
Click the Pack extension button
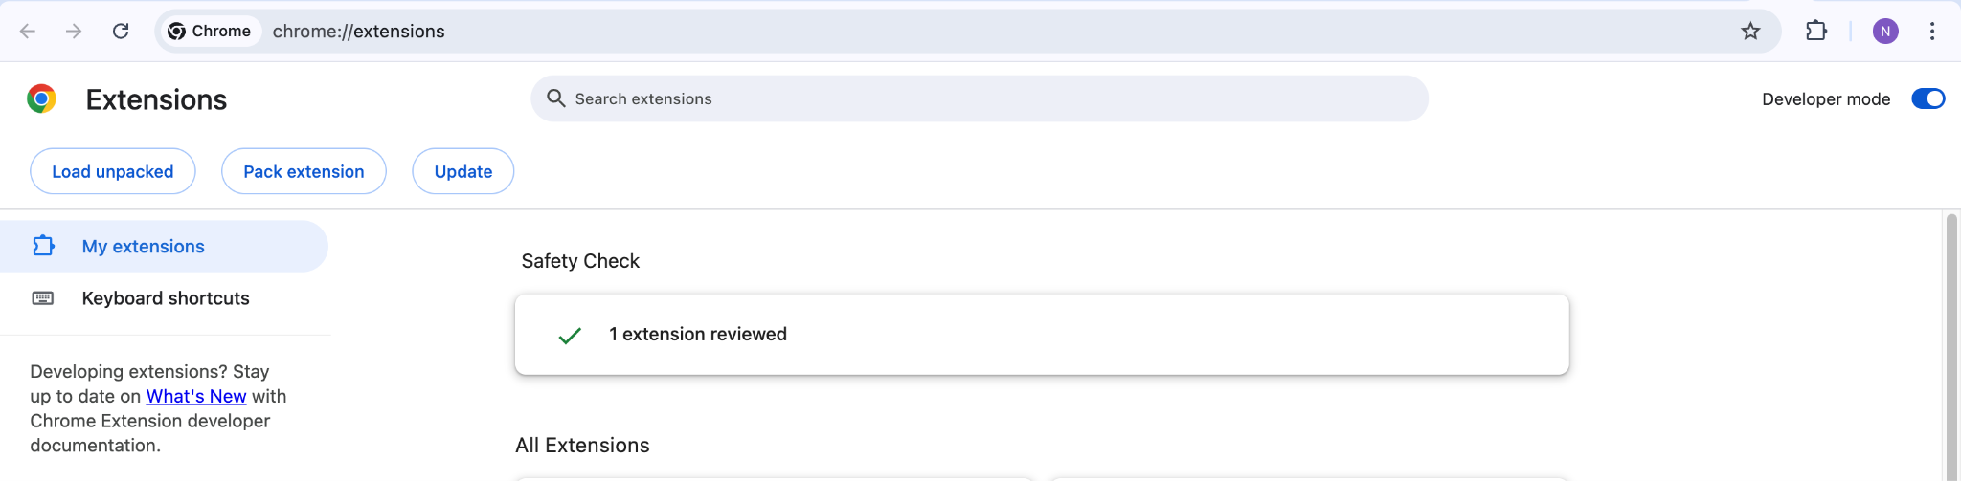point(304,171)
